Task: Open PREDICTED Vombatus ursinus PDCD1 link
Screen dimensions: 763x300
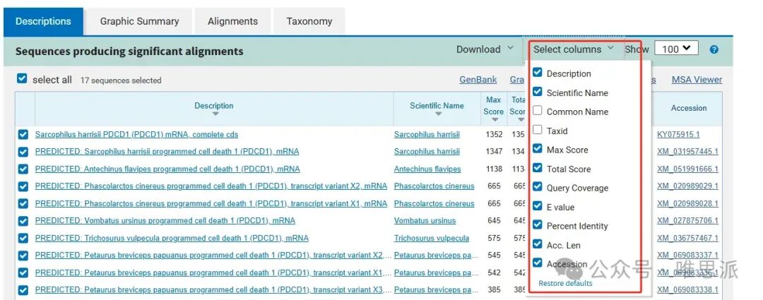Action: point(165,221)
